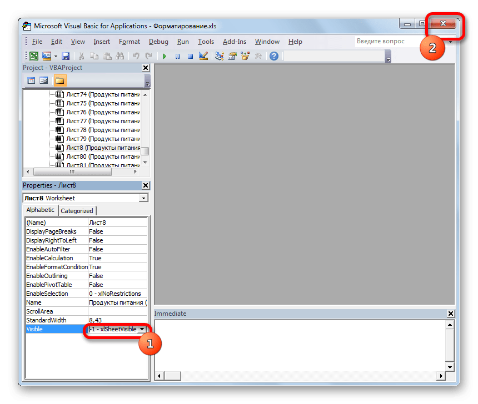
Task: Open the View menu
Action: (78, 42)
